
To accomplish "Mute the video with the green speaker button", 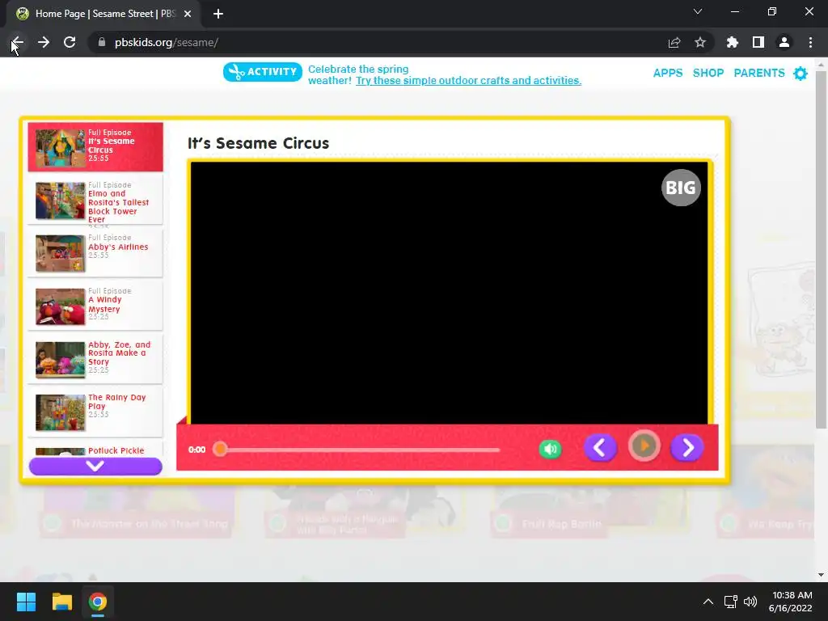I will click(550, 450).
